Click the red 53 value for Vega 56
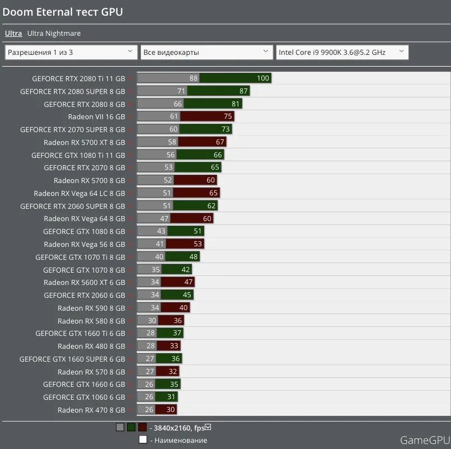Viewport: 451px width, 449px height. click(198, 244)
